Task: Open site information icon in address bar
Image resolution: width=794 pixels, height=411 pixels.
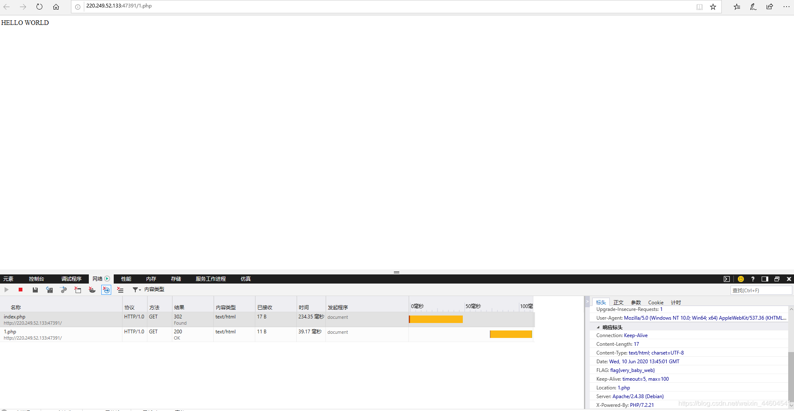Action: (78, 7)
